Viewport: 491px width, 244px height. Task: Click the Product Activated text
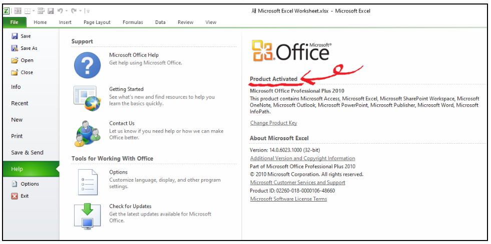tap(274, 79)
